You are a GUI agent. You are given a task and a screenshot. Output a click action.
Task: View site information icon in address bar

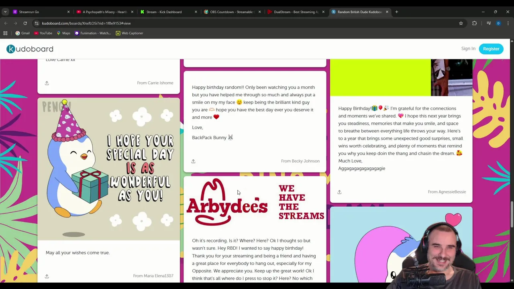pyautogui.click(x=37, y=23)
